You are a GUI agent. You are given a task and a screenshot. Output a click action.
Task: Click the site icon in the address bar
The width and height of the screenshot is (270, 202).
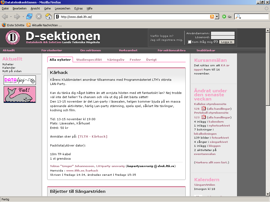tap(57, 17)
